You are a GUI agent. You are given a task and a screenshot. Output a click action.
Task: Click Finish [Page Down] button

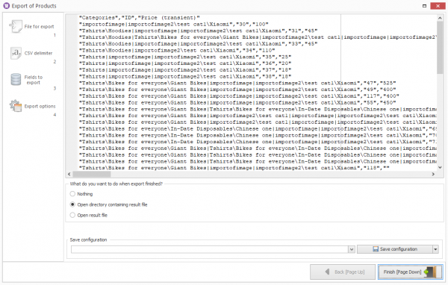[410, 272]
